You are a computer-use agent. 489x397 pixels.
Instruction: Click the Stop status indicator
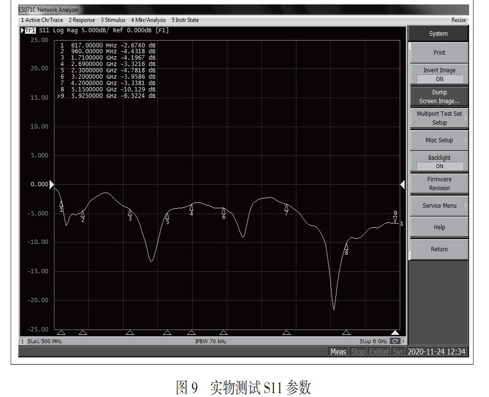(x=358, y=352)
